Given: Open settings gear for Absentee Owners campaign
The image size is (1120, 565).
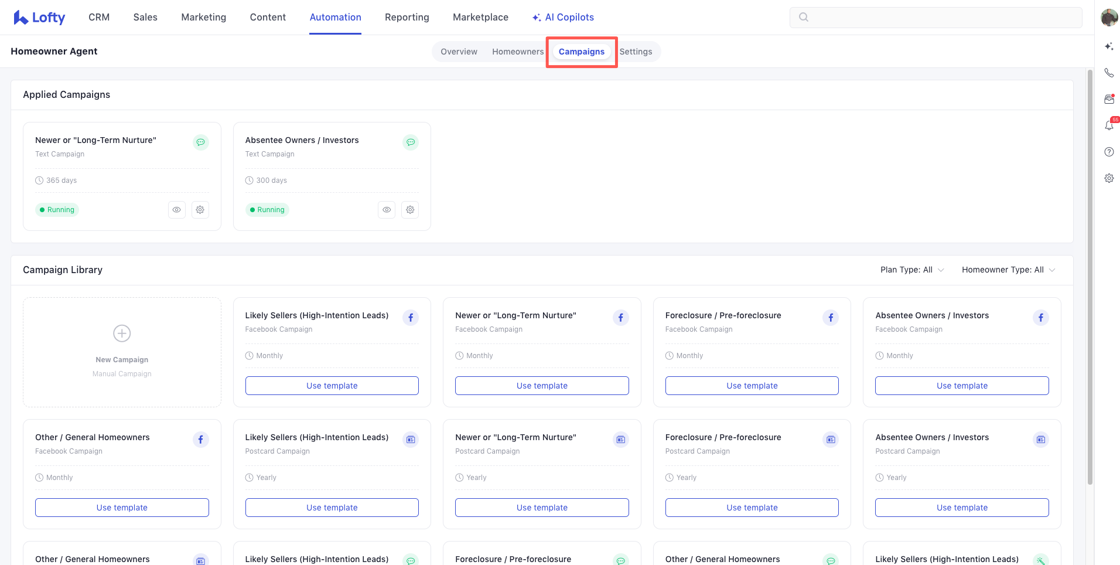Looking at the screenshot, I should pos(410,210).
